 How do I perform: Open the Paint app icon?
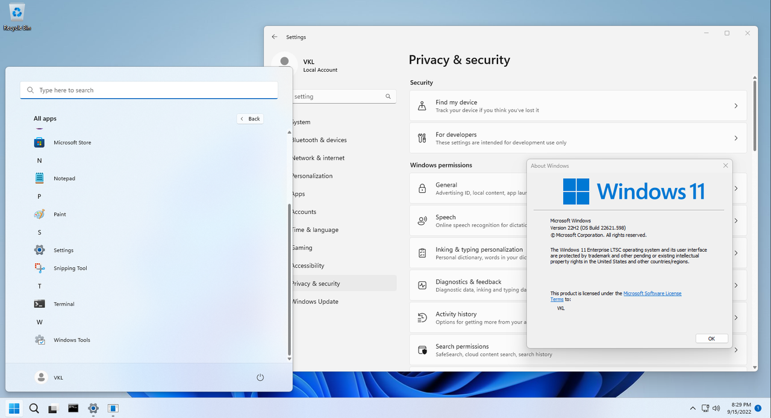(x=39, y=214)
